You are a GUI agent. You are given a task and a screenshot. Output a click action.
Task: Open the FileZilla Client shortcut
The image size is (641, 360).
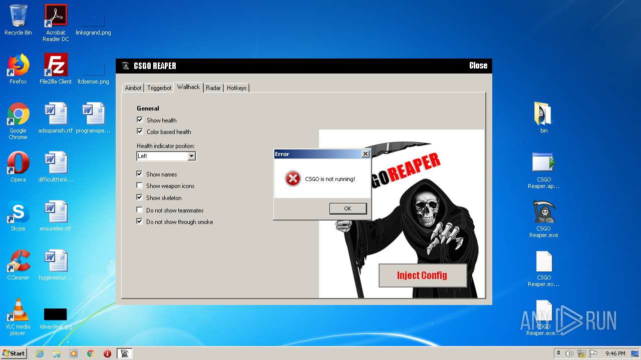click(56, 69)
